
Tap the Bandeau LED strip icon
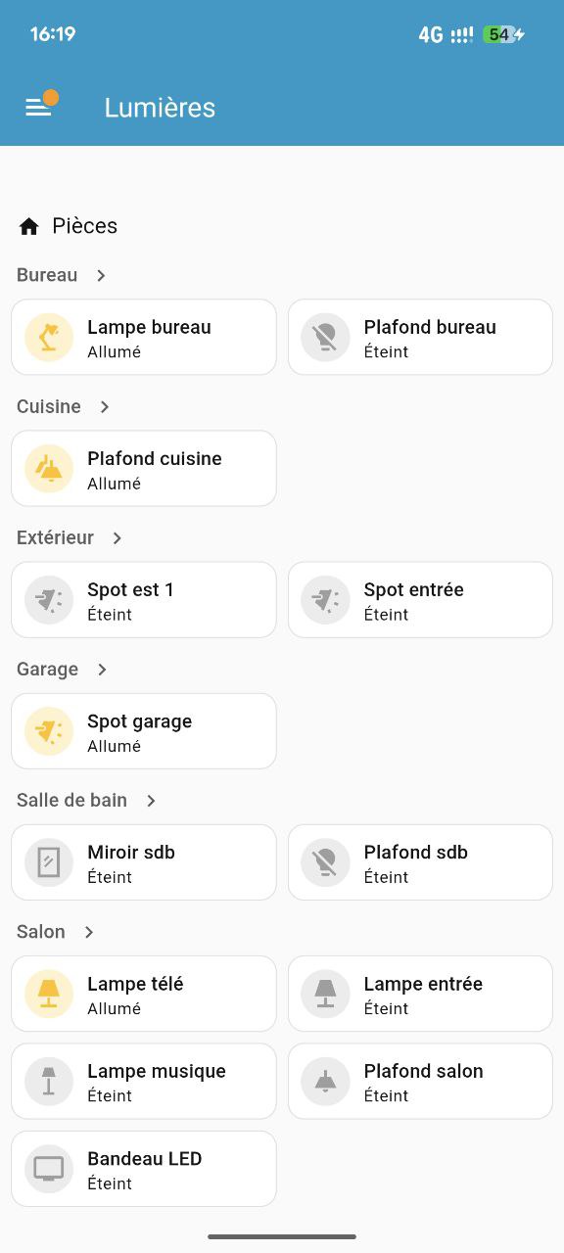click(47, 1168)
